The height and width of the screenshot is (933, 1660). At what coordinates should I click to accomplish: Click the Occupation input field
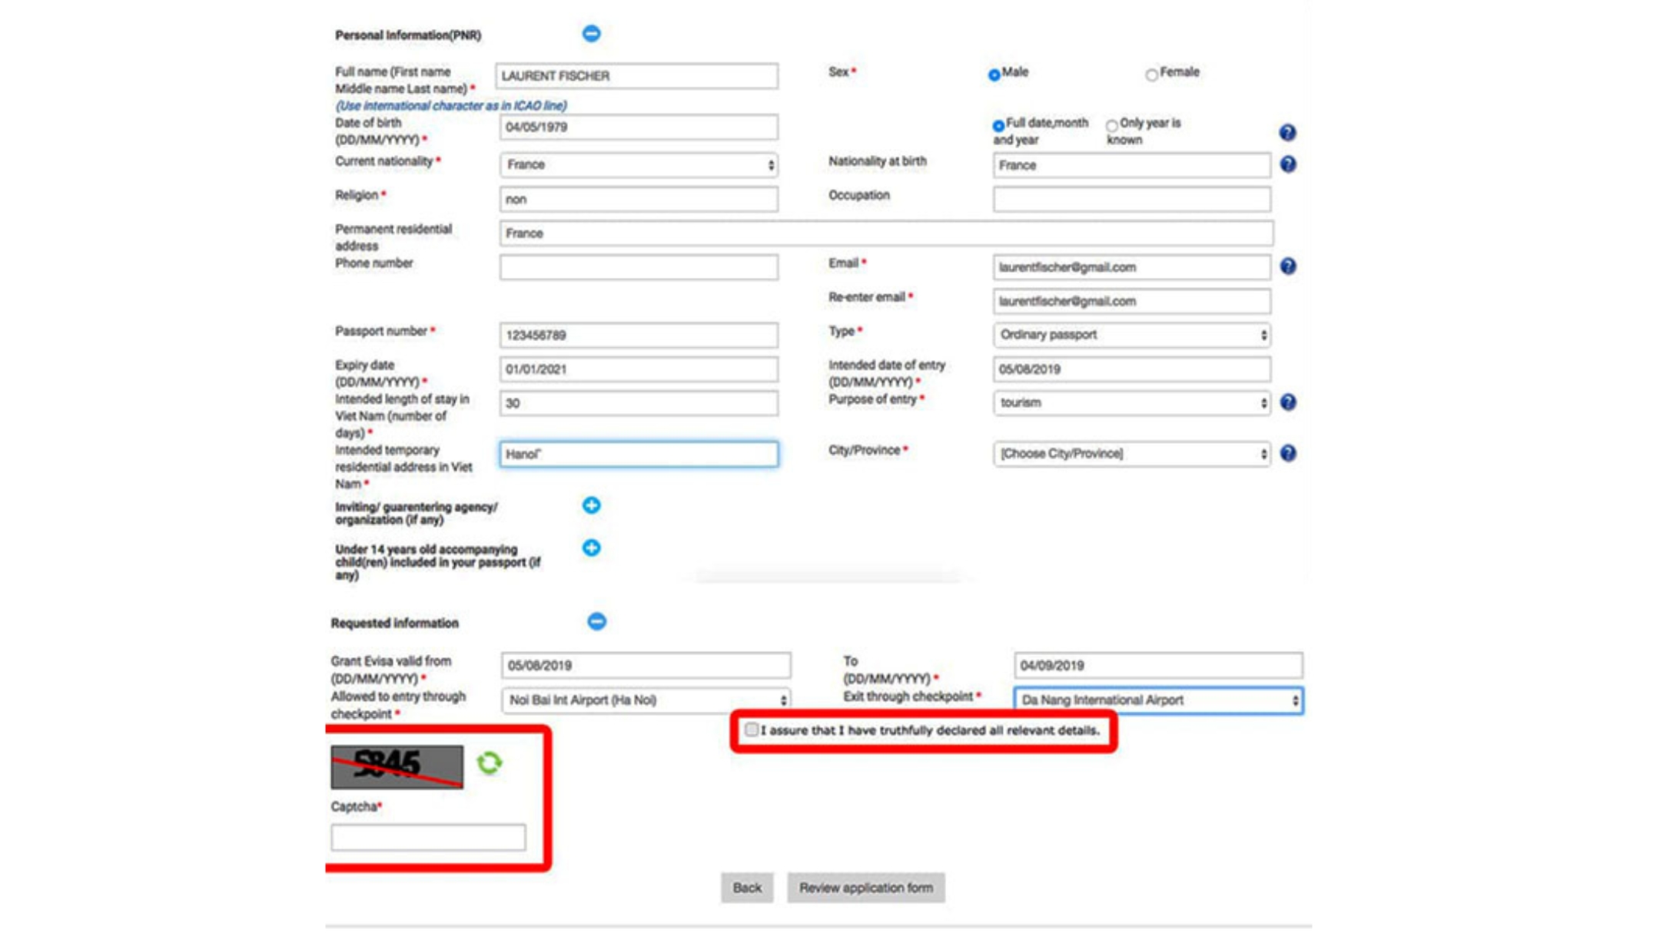1131,199
